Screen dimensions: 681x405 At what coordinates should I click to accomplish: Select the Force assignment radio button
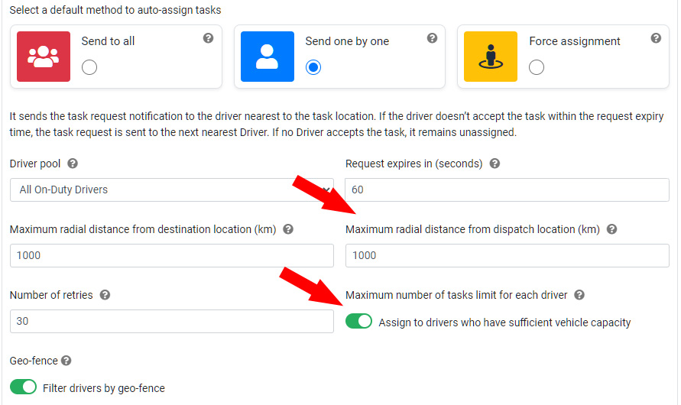[537, 67]
